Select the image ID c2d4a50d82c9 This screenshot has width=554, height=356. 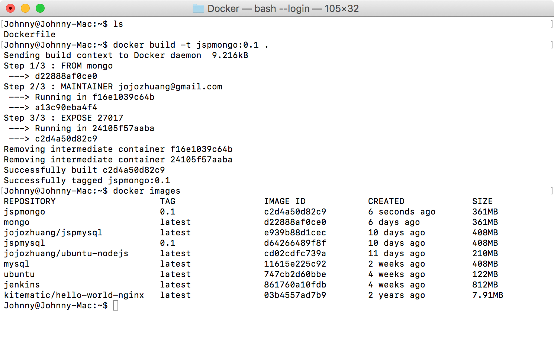[x=295, y=212]
